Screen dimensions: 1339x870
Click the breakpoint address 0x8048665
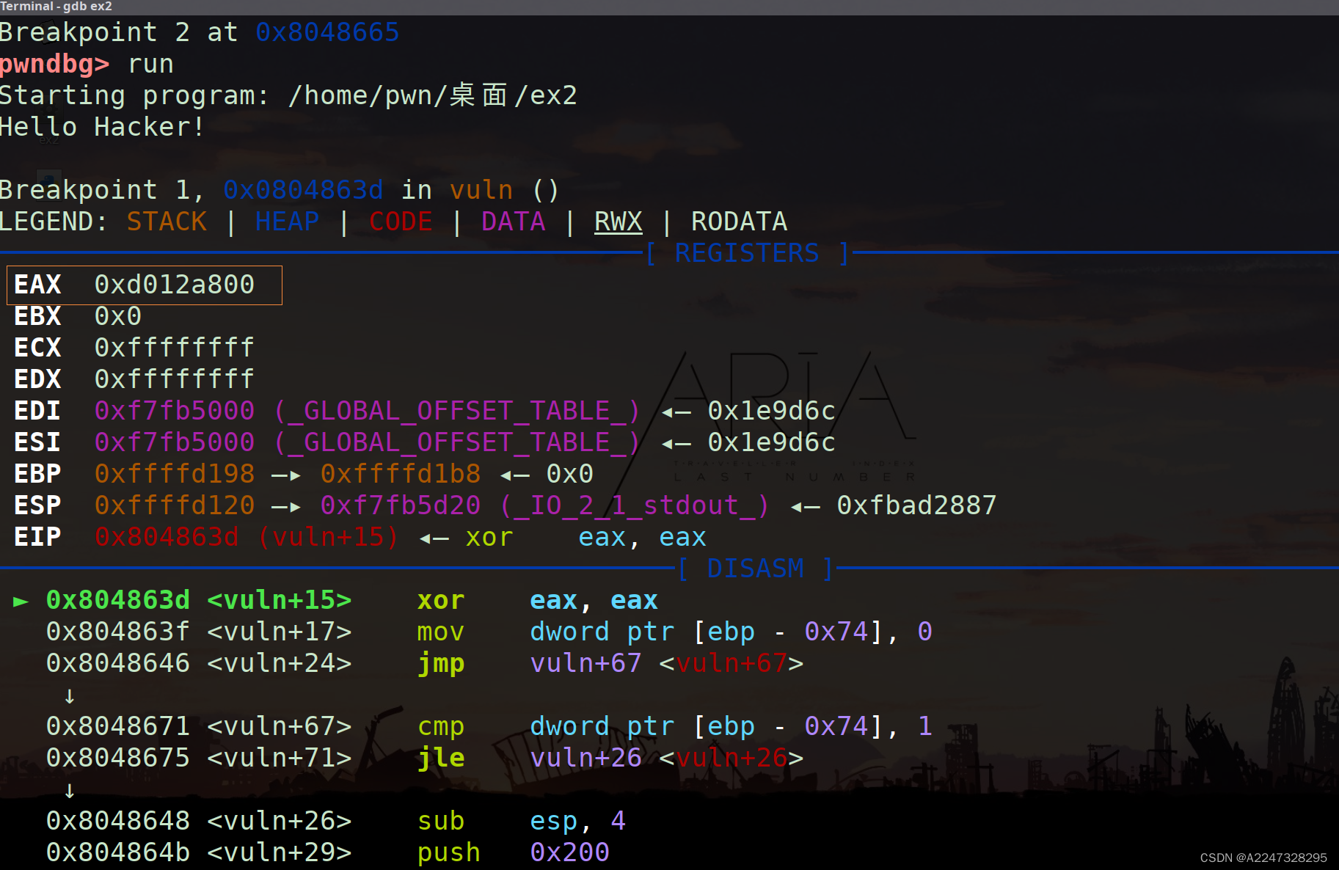(x=327, y=32)
